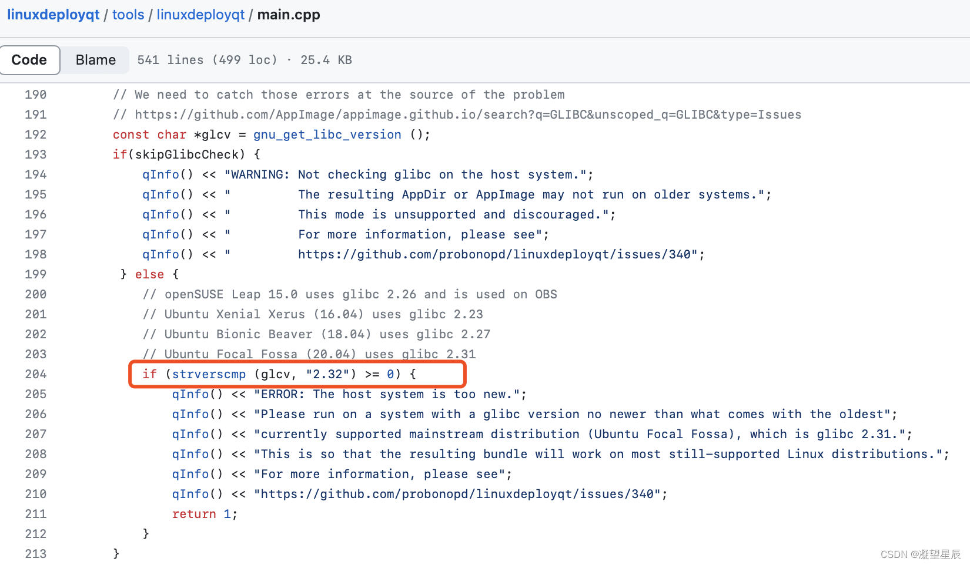Select line number 206

pyautogui.click(x=35, y=414)
